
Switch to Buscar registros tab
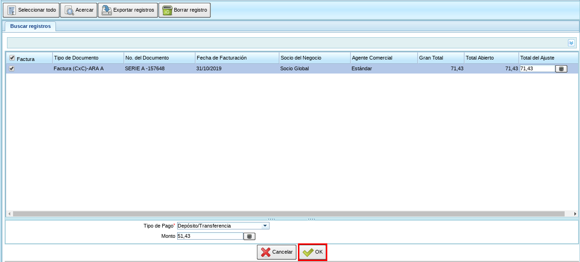click(x=30, y=27)
